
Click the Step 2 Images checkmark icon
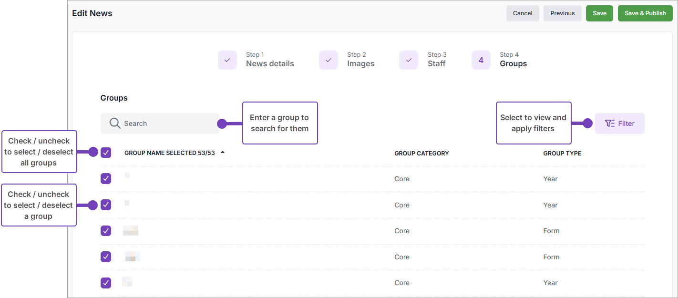pos(329,60)
